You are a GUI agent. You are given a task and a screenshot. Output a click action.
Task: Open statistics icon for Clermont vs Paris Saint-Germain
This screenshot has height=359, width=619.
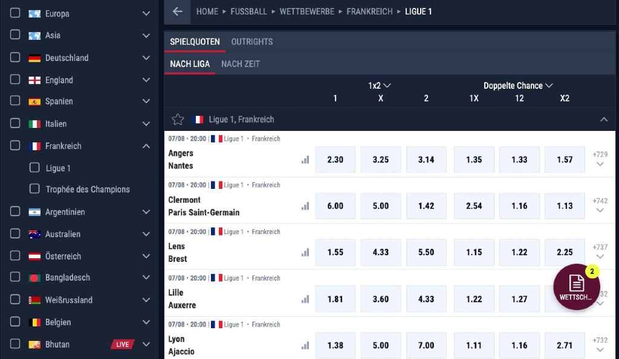tap(305, 206)
